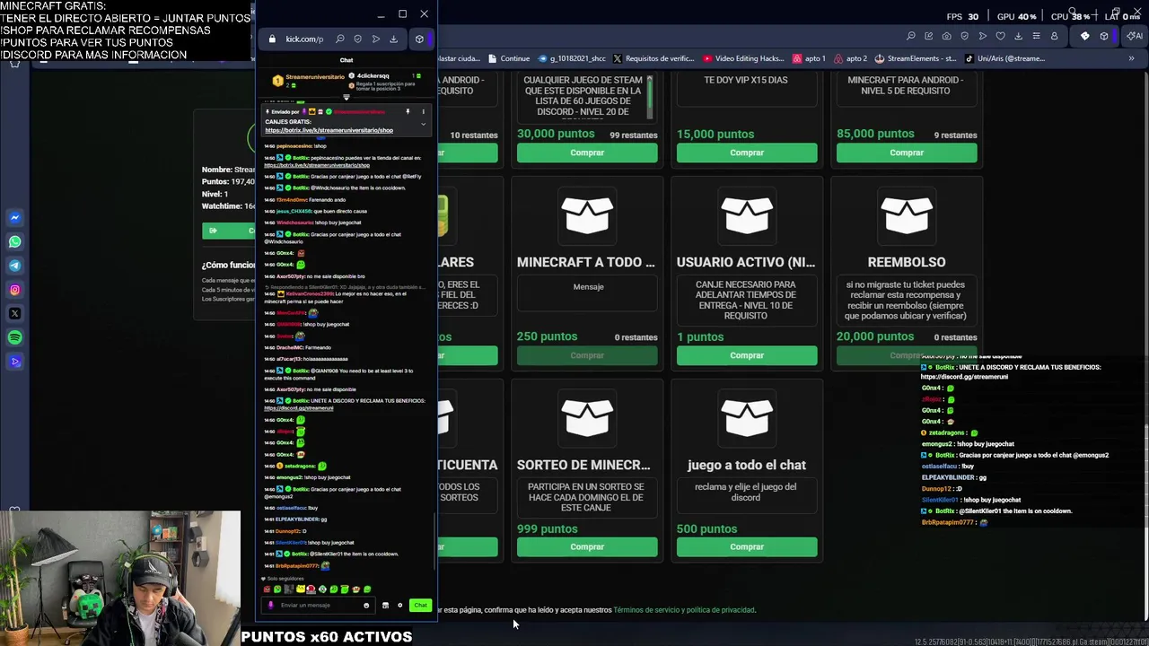Open Instagram in the left sidebar
This screenshot has height=646, width=1149.
(x=14, y=290)
